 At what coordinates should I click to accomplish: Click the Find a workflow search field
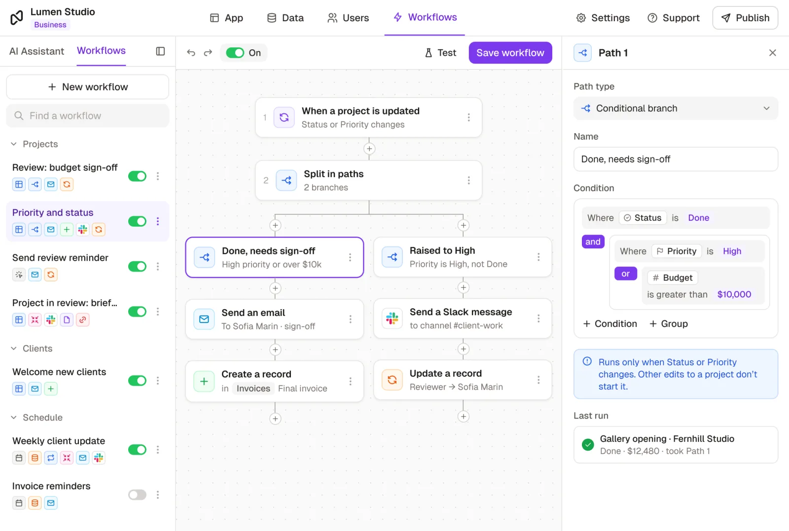pos(87,116)
